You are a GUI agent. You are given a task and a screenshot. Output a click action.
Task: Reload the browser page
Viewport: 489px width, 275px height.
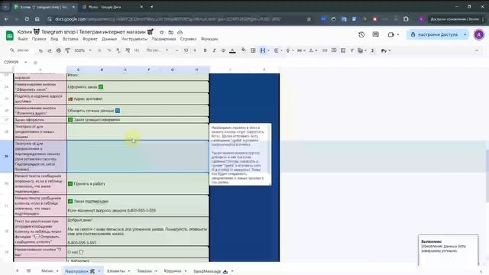(27, 19)
